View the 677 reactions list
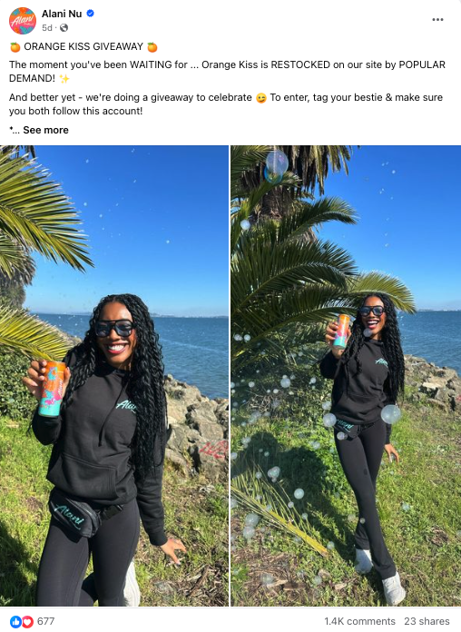 (45, 621)
